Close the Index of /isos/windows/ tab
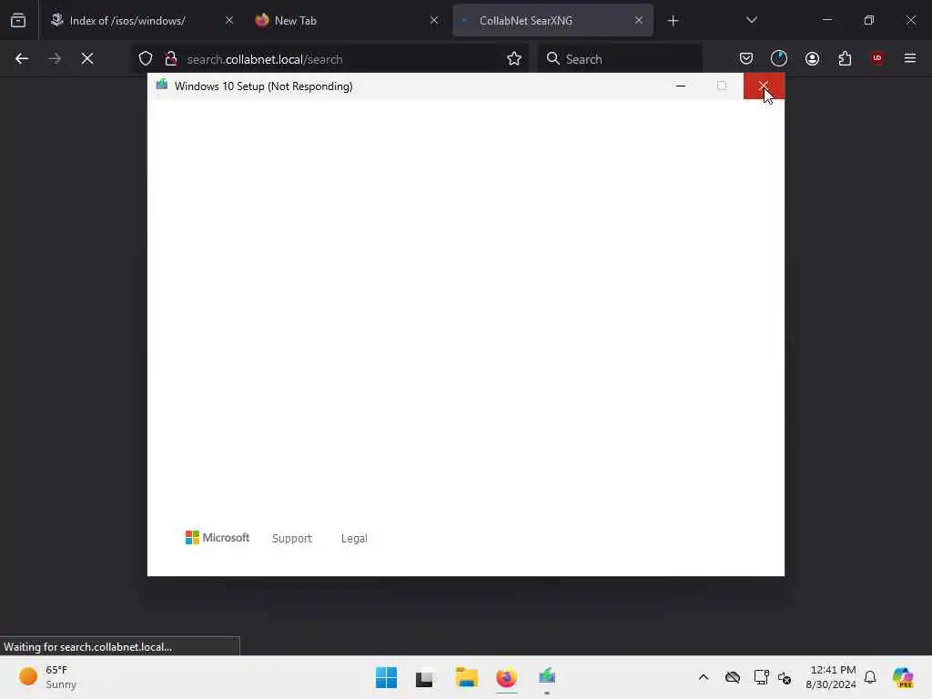 pos(229,20)
